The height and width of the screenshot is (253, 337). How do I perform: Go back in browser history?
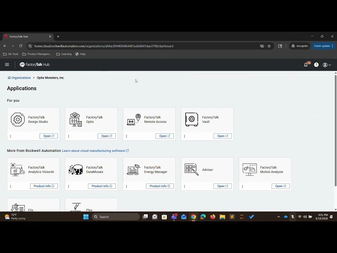pos(5,46)
